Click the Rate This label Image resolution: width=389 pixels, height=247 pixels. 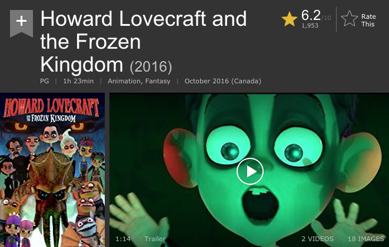(368, 21)
